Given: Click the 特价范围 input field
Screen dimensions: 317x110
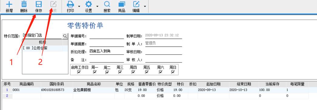Looking at the screenshot, I should pos(42,36).
